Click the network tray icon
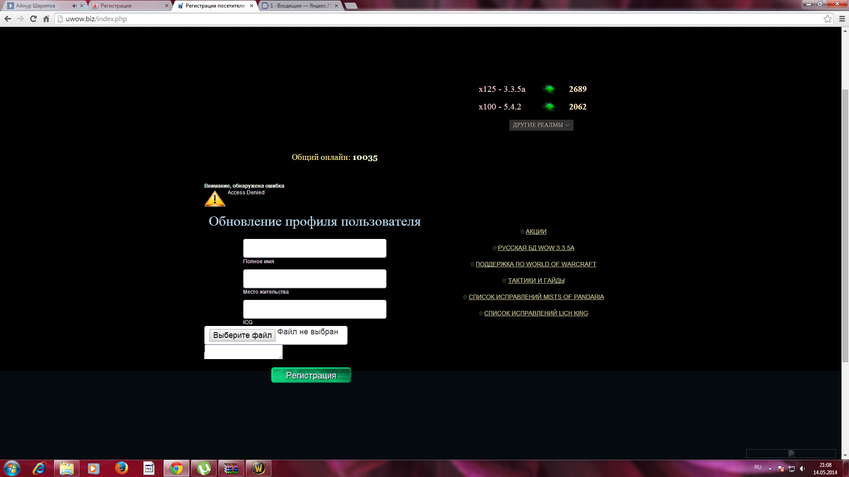The image size is (849, 477). (792, 469)
